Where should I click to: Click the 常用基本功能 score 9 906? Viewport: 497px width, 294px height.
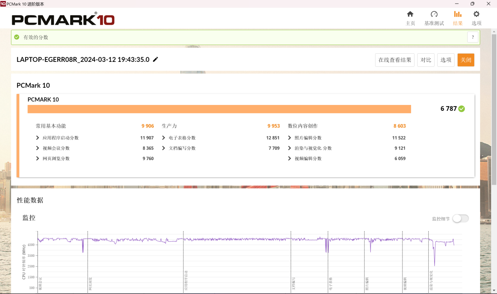(x=148, y=126)
